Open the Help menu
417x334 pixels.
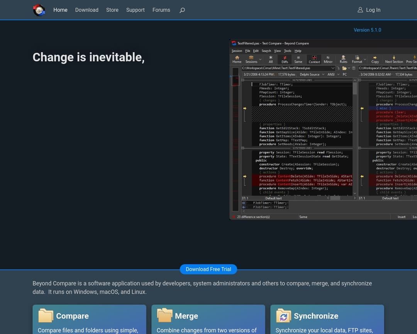tap(298, 51)
